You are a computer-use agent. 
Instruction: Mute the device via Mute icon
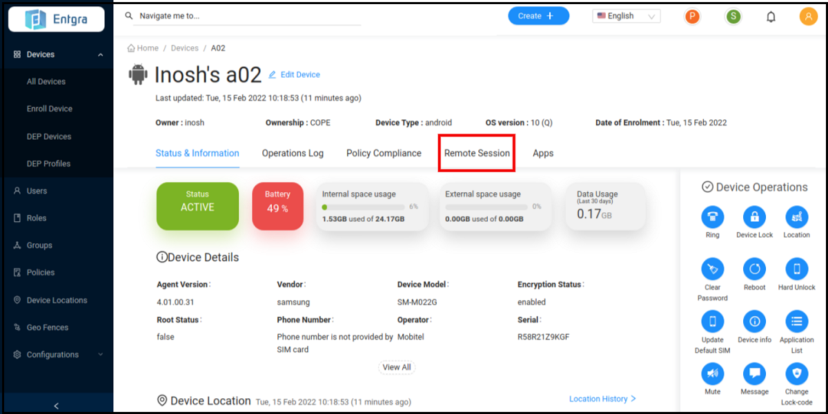pos(712,373)
